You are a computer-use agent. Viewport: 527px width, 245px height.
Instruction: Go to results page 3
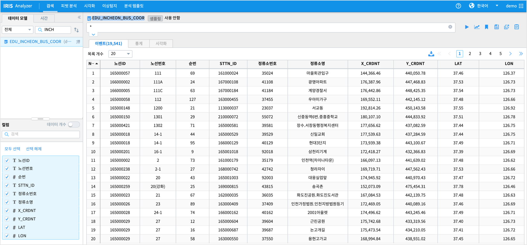(x=480, y=54)
